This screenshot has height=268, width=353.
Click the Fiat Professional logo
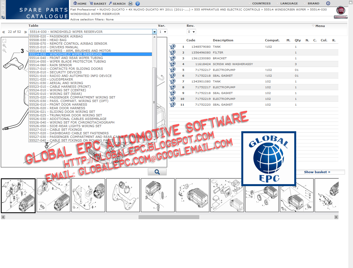[341, 12]
